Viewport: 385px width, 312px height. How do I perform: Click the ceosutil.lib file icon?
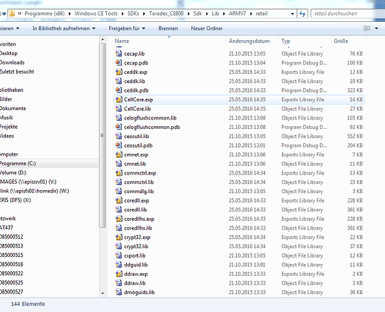(x=119, y=136)
